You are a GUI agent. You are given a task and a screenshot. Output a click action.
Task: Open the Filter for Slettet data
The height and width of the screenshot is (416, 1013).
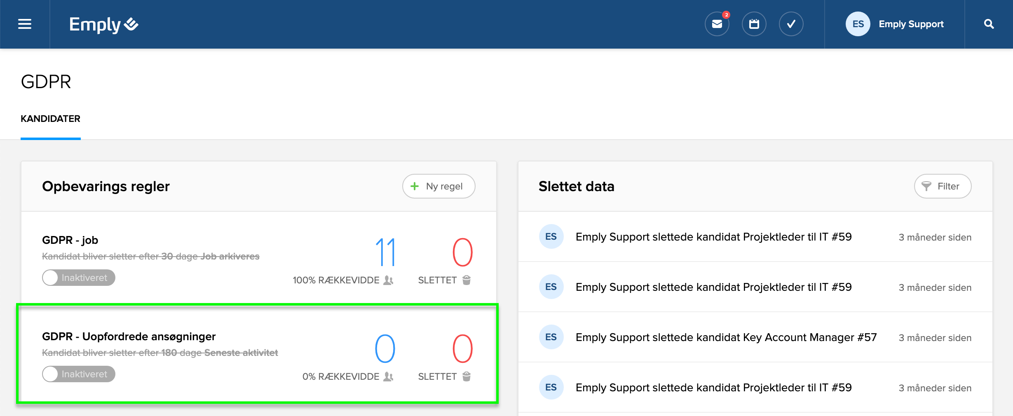942,186
